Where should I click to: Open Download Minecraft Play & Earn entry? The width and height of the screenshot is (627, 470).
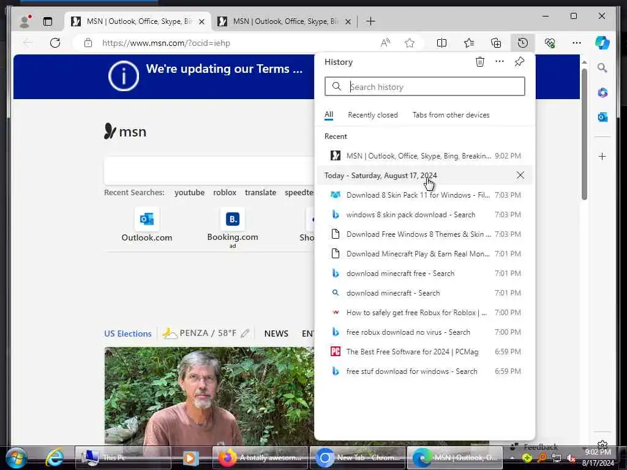pos(425,254)
